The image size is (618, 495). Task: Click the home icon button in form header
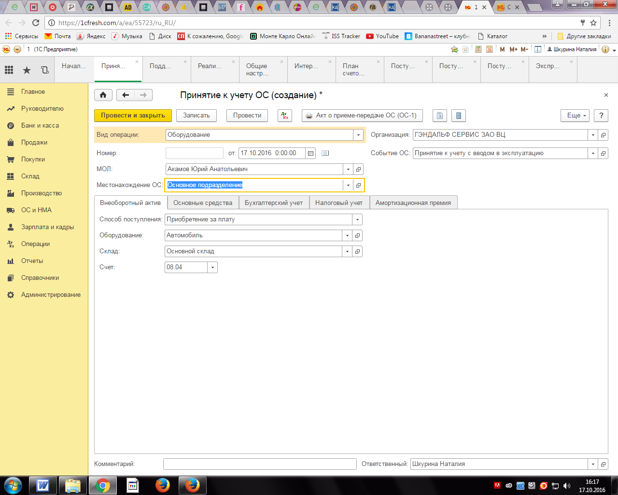103,95
